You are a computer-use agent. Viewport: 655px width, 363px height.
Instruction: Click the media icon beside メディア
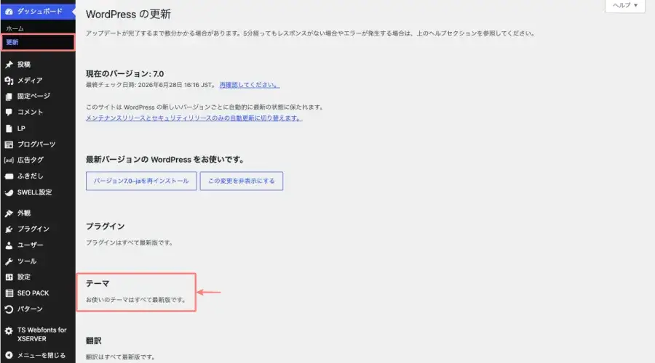[x=9, y=81]
